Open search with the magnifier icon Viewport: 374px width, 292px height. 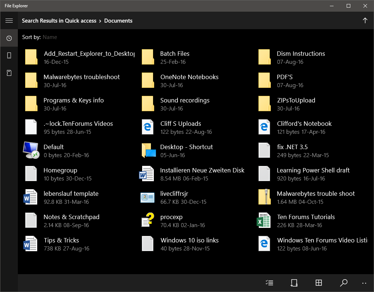click(x=343, y=283)
